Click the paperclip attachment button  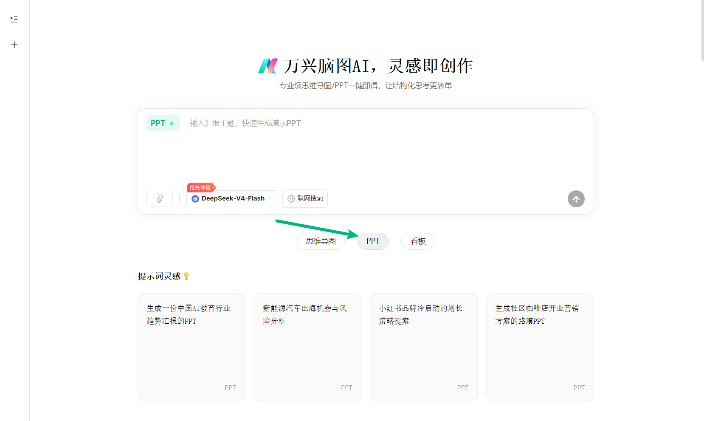click(x=160, y=199)
